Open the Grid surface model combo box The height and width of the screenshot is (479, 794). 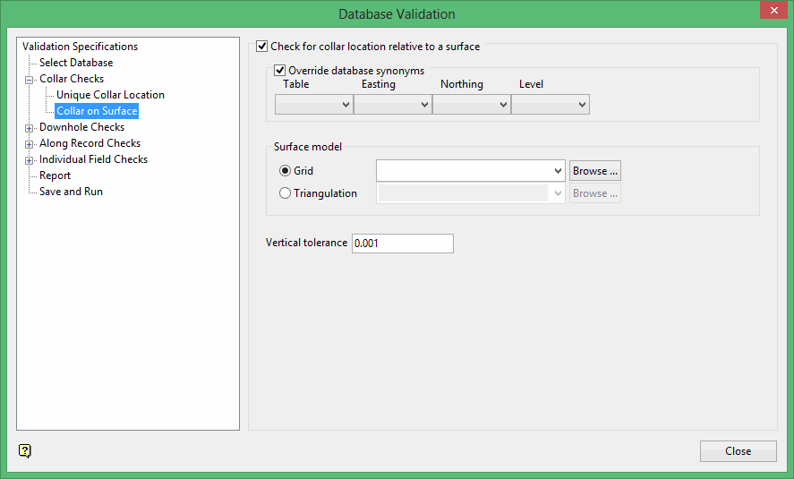click(x=471, y=171)
